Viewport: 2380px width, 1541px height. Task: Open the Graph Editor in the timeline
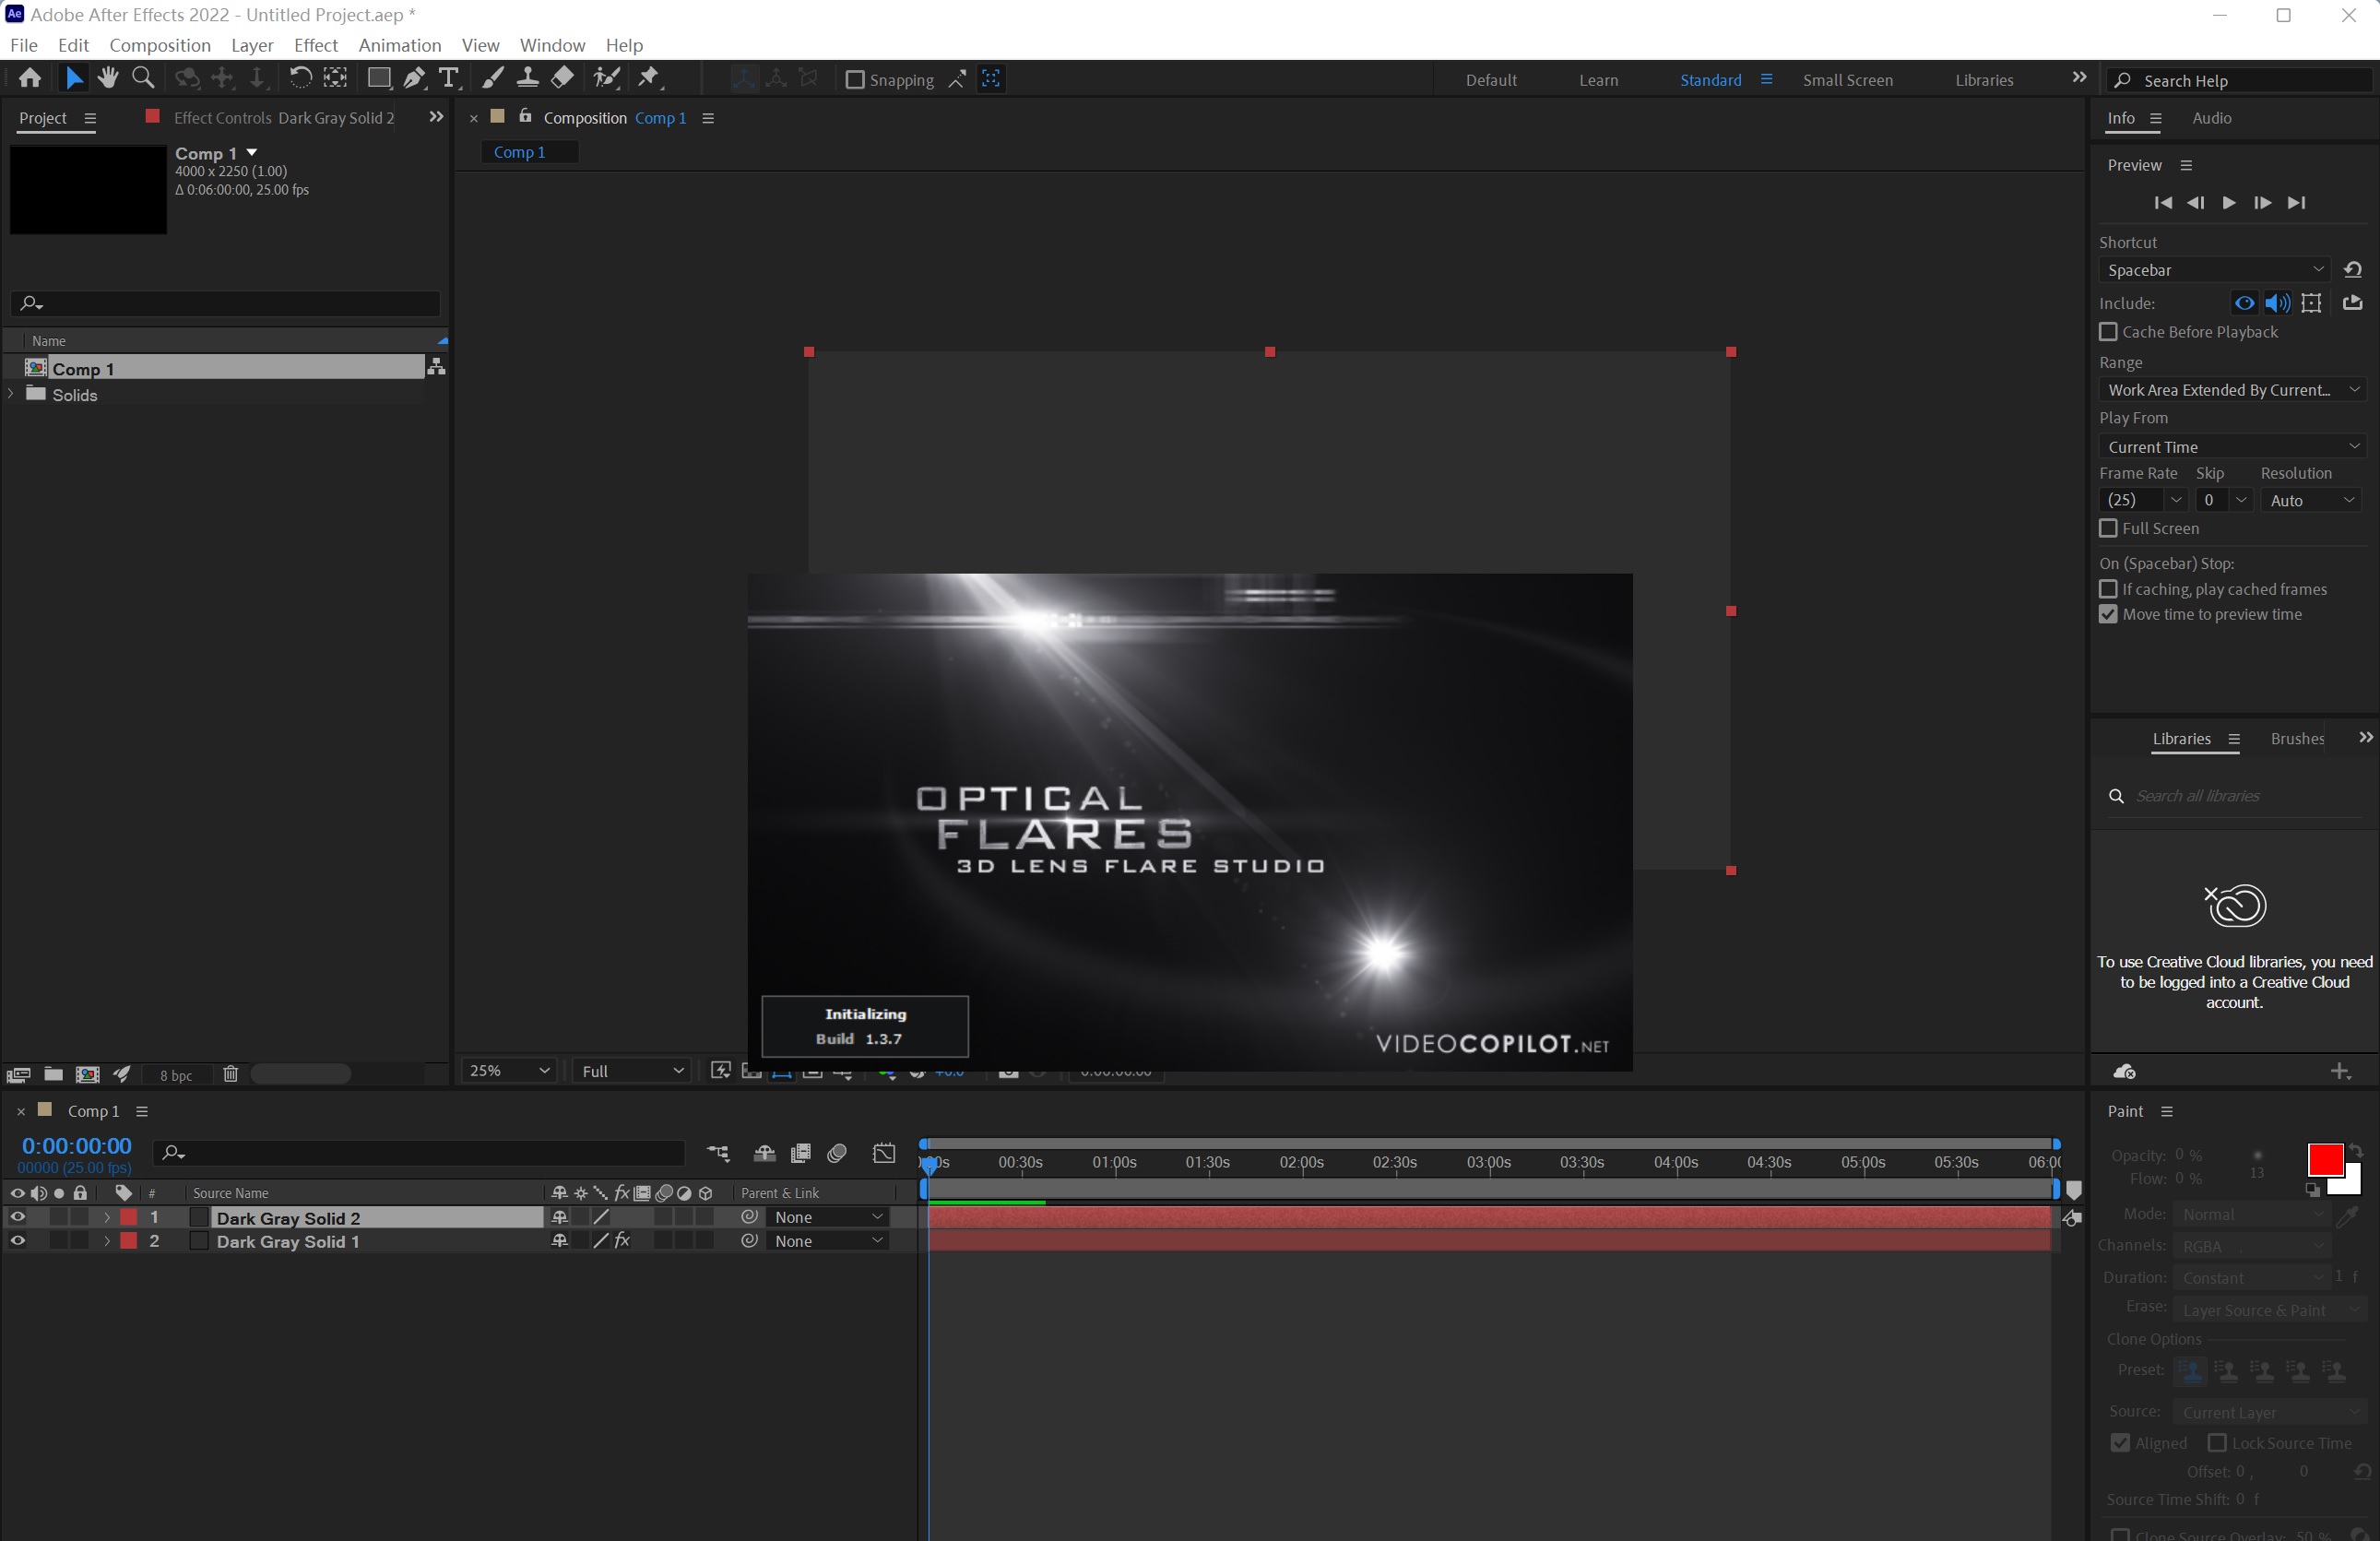point(885,1153)
